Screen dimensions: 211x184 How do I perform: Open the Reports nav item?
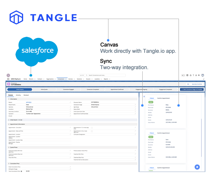coord(106,79)
